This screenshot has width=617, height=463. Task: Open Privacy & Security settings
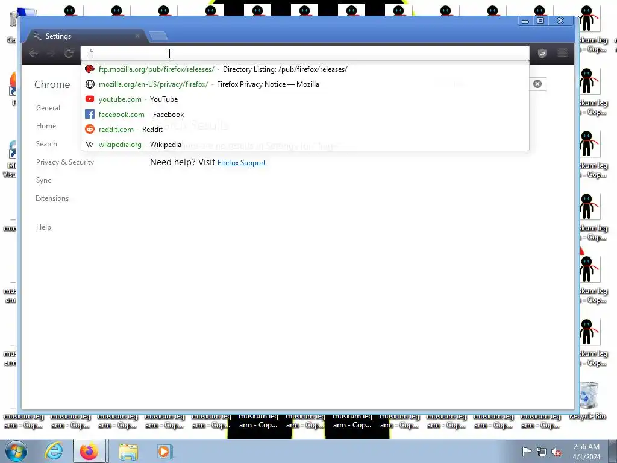coord(65,162)
